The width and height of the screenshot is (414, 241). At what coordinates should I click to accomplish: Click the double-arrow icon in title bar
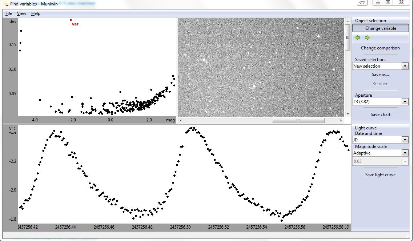[362, 3]
